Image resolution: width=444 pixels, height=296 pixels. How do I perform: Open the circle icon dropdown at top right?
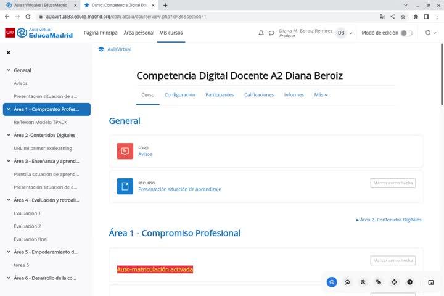[x=430, y=33]
